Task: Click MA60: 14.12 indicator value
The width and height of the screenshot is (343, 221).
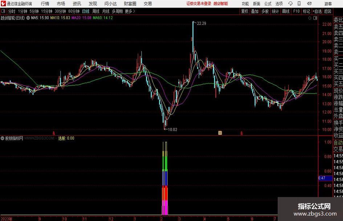Action: pos(103,18)
